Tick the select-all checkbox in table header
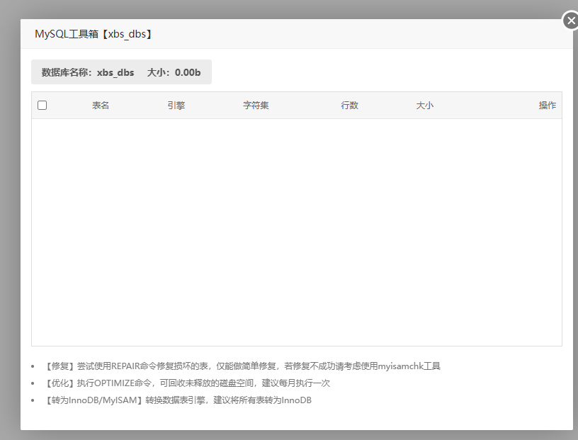Image resolution: width=578 pixels, height=440 pixels. coord(42,105)
